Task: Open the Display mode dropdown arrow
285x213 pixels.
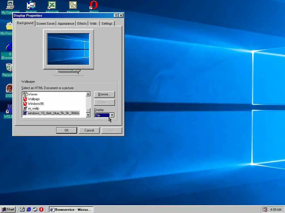Action: (112, 115)
